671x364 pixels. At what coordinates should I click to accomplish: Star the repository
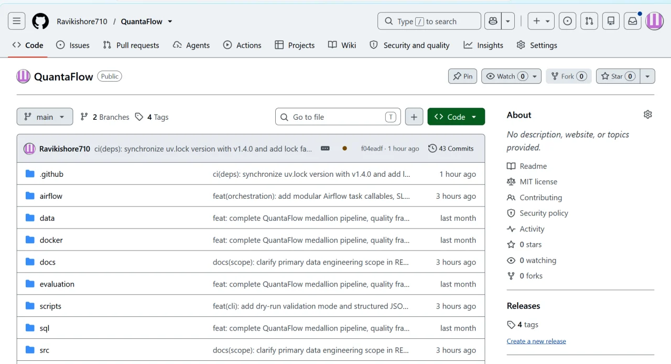(x=618, y=76)
